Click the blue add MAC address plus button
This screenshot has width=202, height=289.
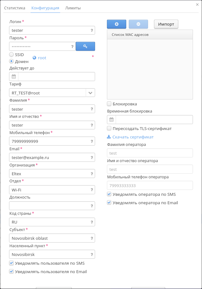116,24
